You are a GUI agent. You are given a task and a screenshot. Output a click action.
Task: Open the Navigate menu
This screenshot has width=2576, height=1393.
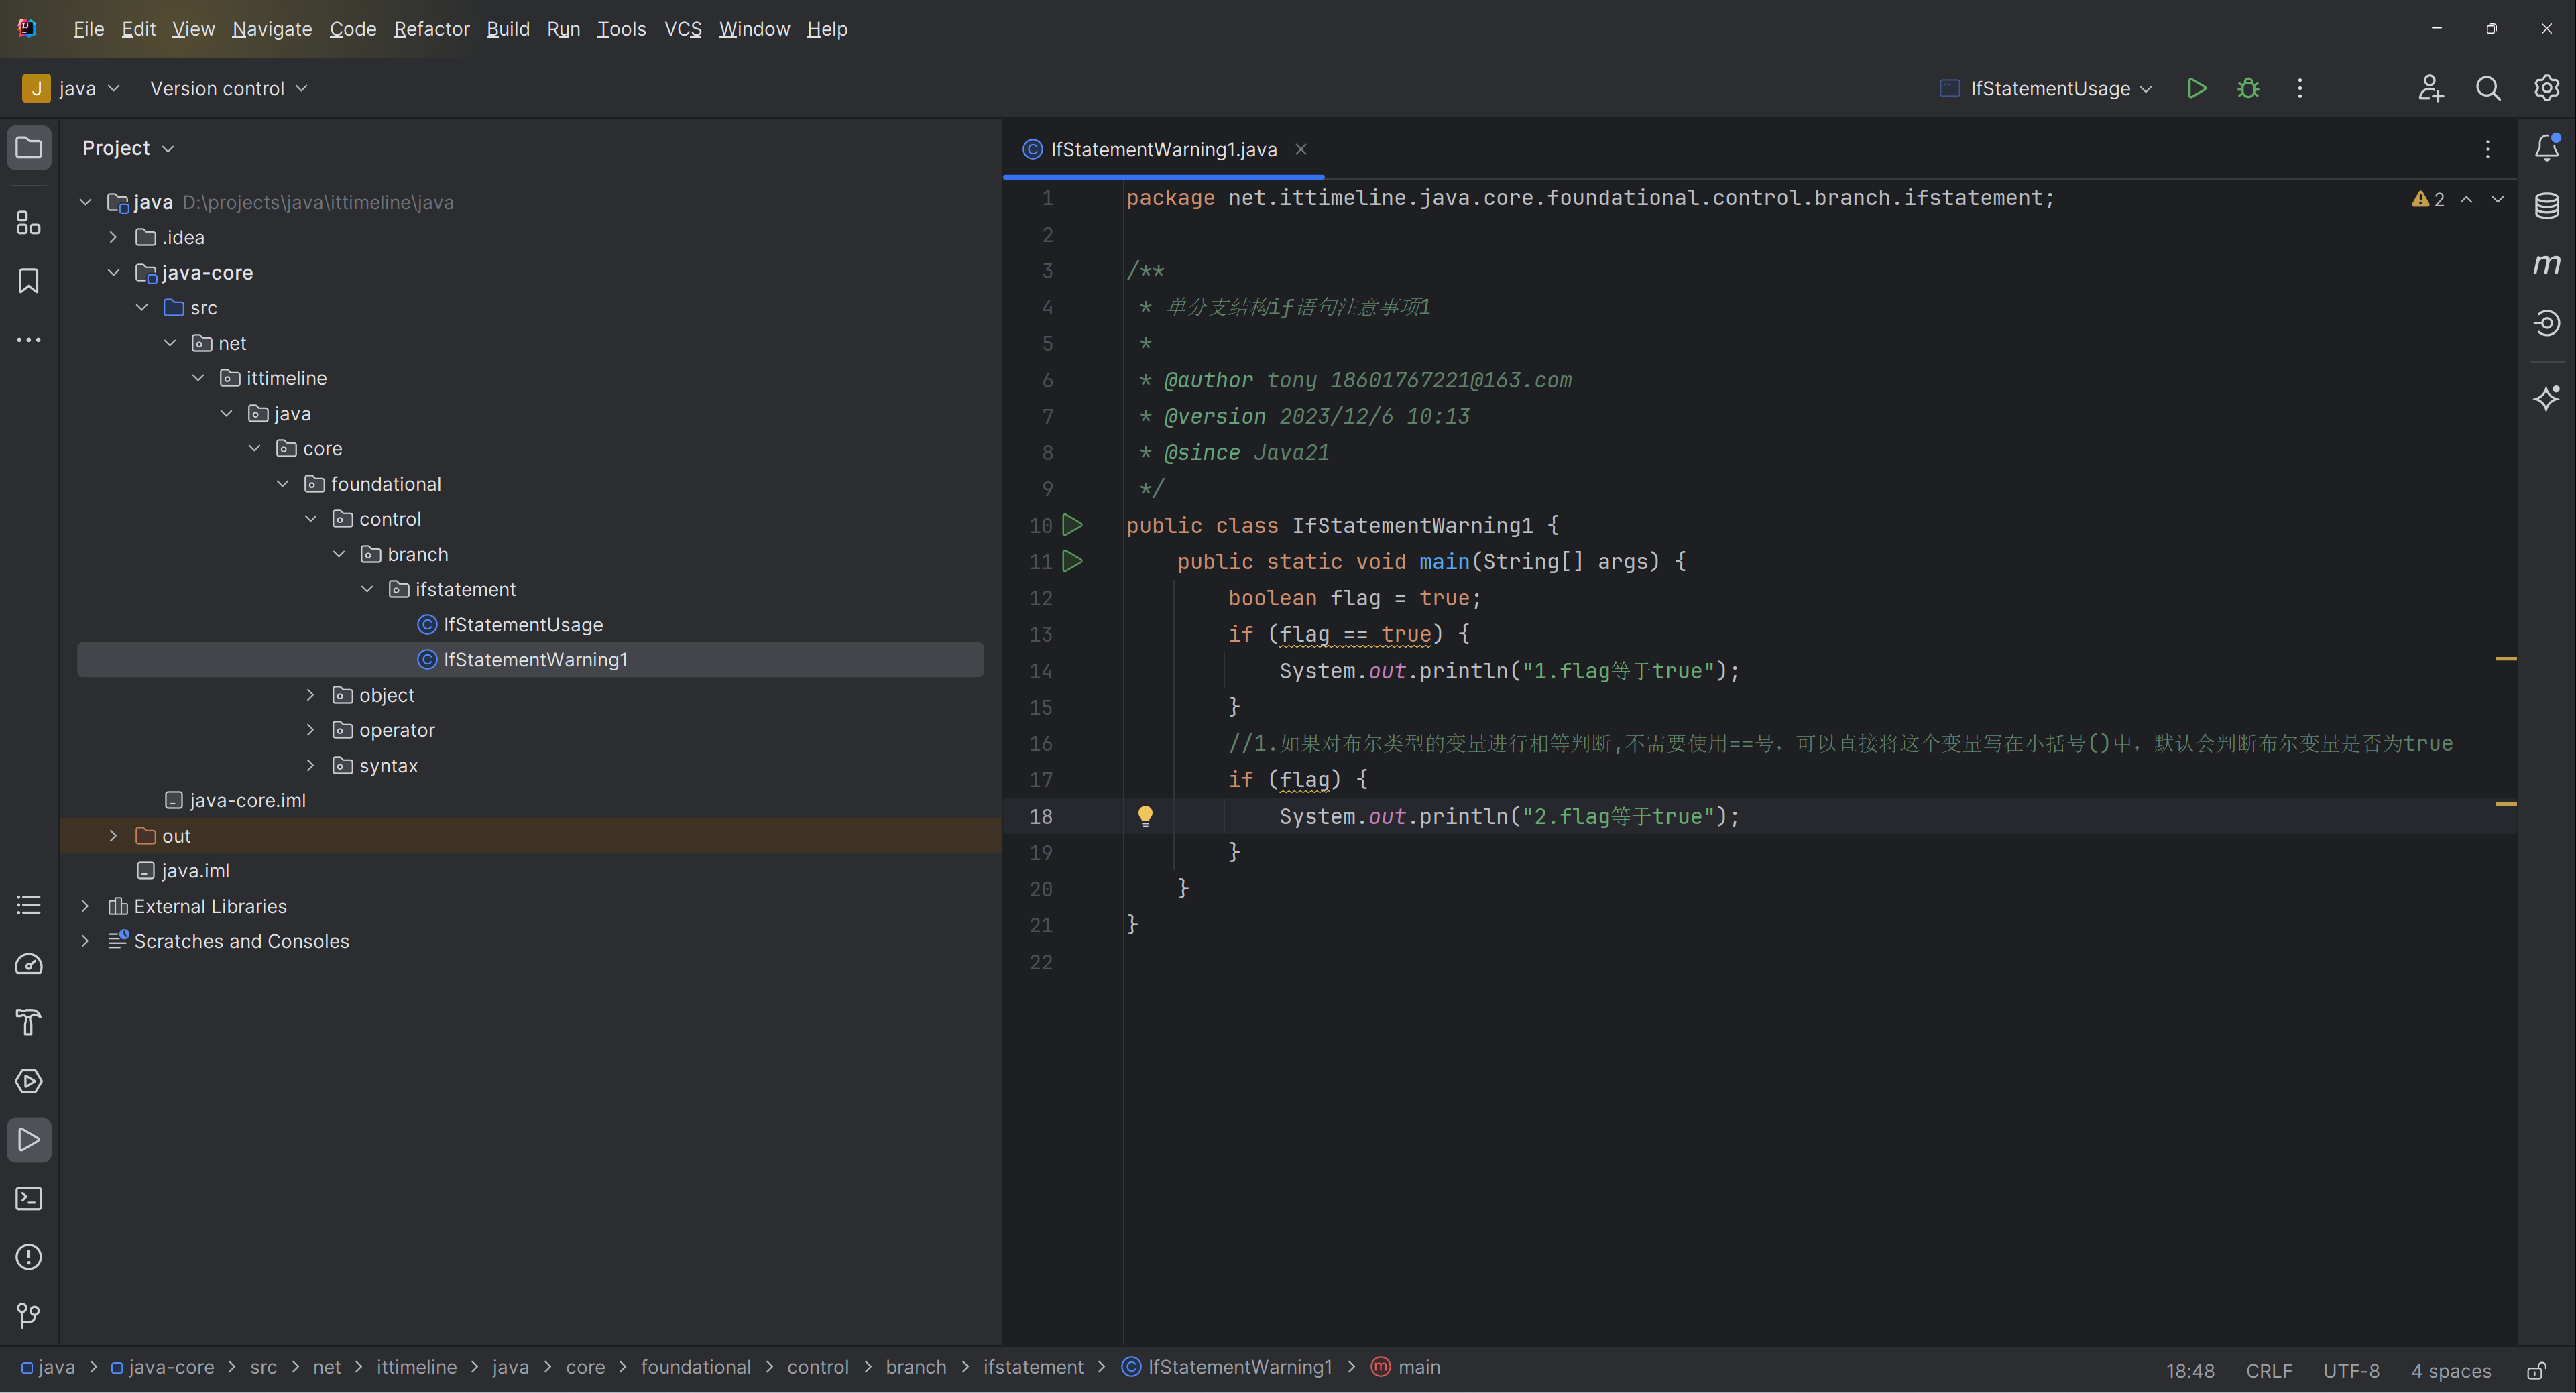click(x=272, y=29)
